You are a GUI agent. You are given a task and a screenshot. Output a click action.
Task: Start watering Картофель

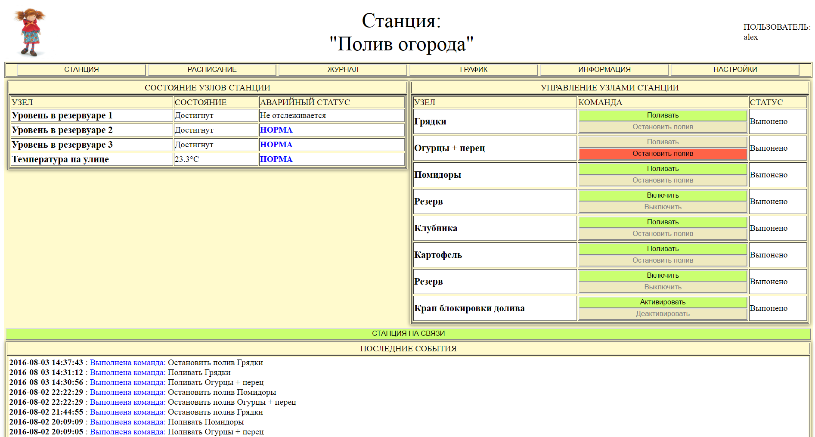[662, 249]
